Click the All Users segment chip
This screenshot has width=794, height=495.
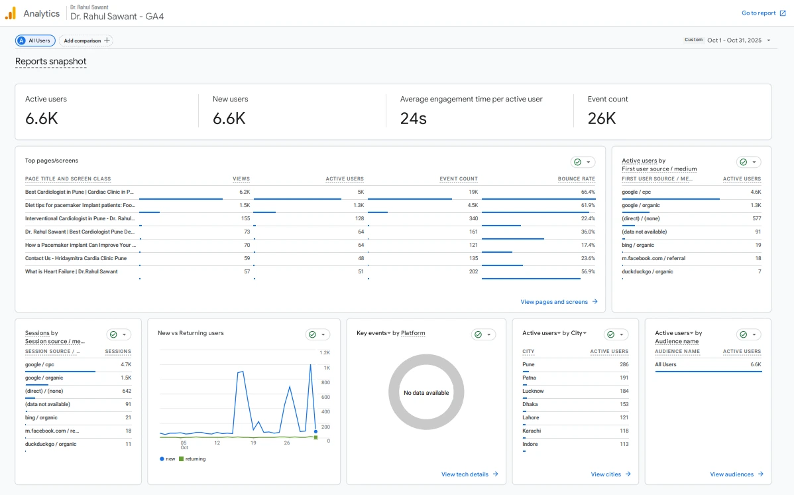[36, 40]
